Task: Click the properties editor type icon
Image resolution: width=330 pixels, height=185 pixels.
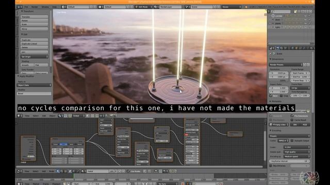Action: (272, 48)
